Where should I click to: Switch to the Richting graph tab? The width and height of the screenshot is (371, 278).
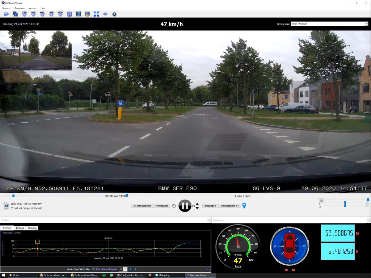coord(32,228)
